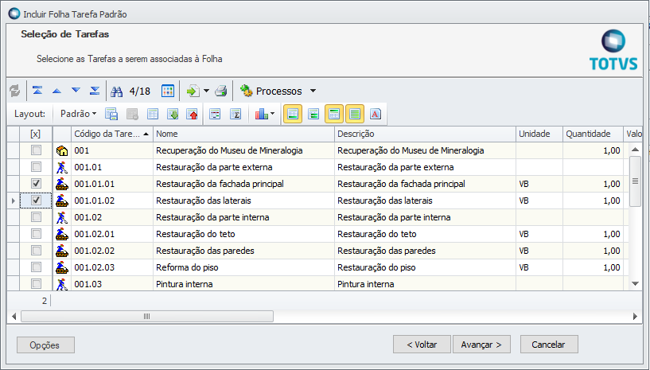The image size is (650, 370).
Task: Uncheck task 001.01.01 checkbox
Action: tap(36, 184)
